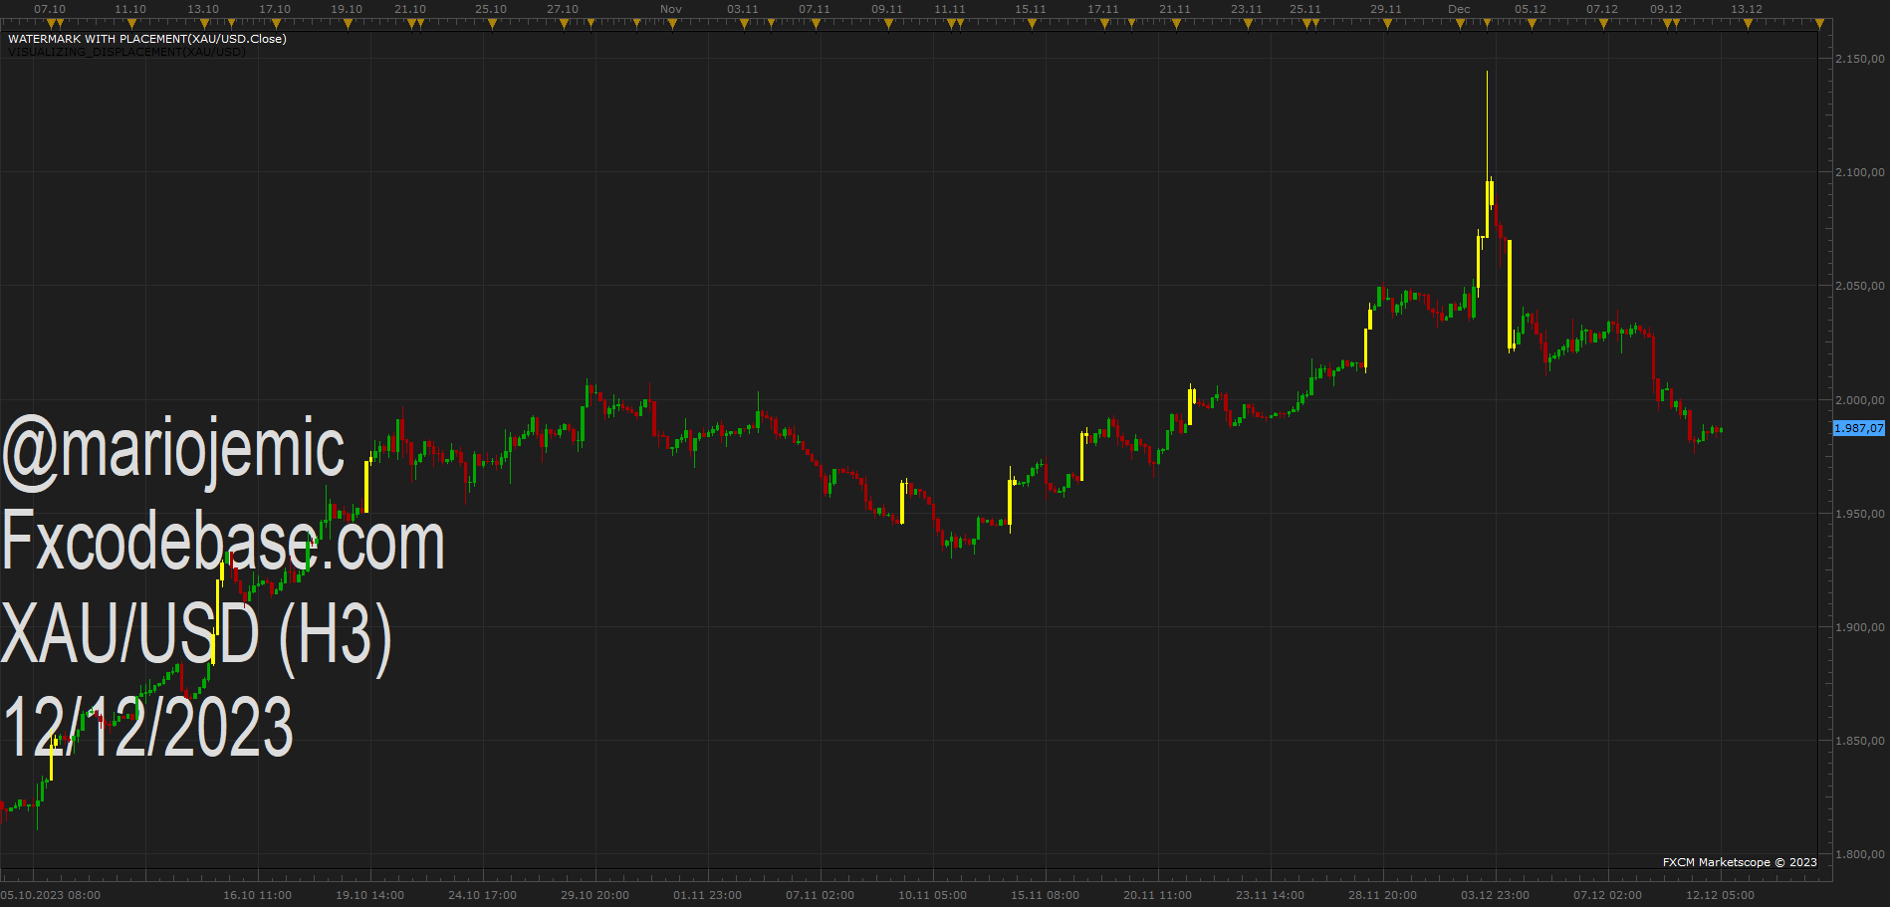This screenshot has height=907, width=1890.
Task: Click the 05.10.2023 08:00 bottom time label
Action: point(51,895)
